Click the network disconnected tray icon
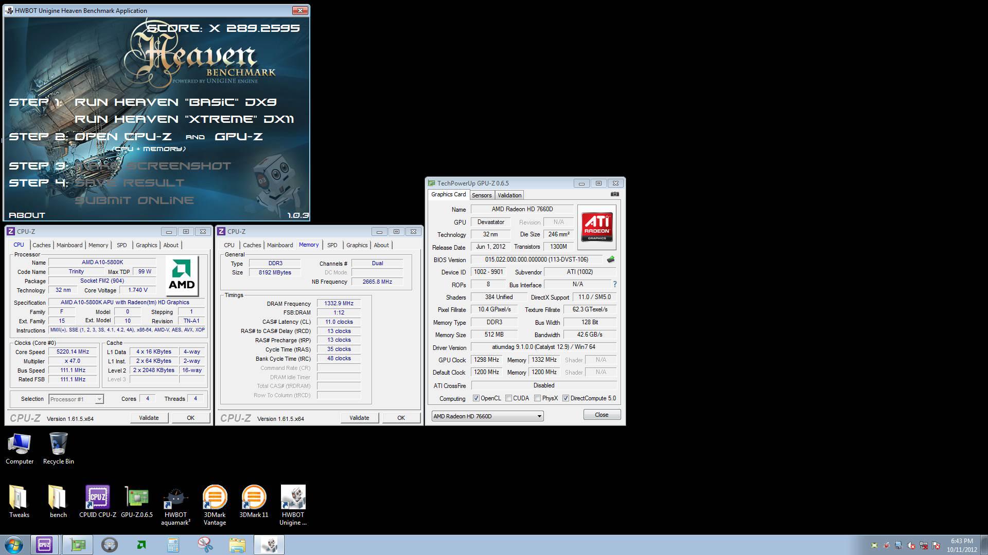Image resolution: width=988 pixels, height=555 pixels. pyautogui.click(x=924, y=545)
